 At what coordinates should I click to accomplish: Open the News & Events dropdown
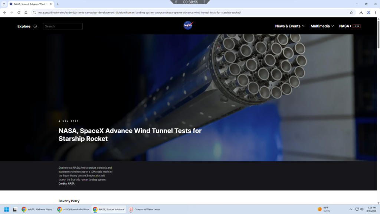tap(289, 26)
